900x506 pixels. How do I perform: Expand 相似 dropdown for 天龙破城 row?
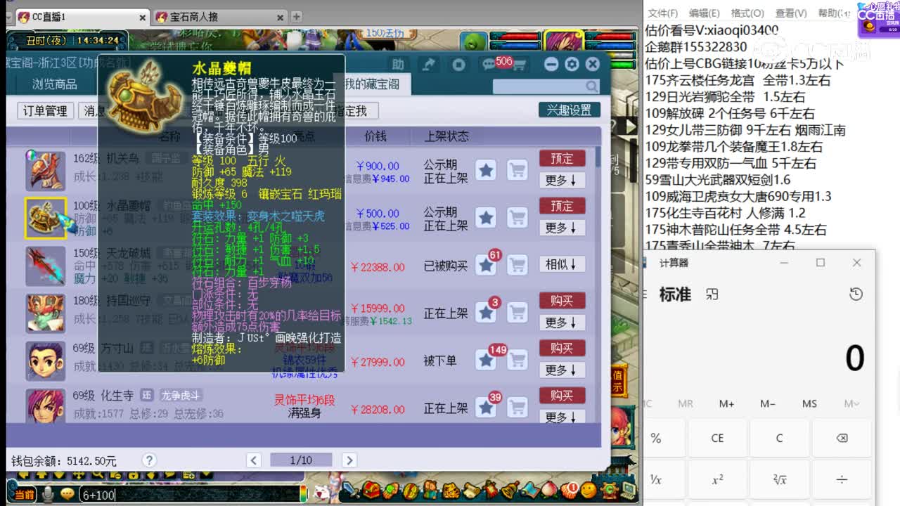point(562,265)
